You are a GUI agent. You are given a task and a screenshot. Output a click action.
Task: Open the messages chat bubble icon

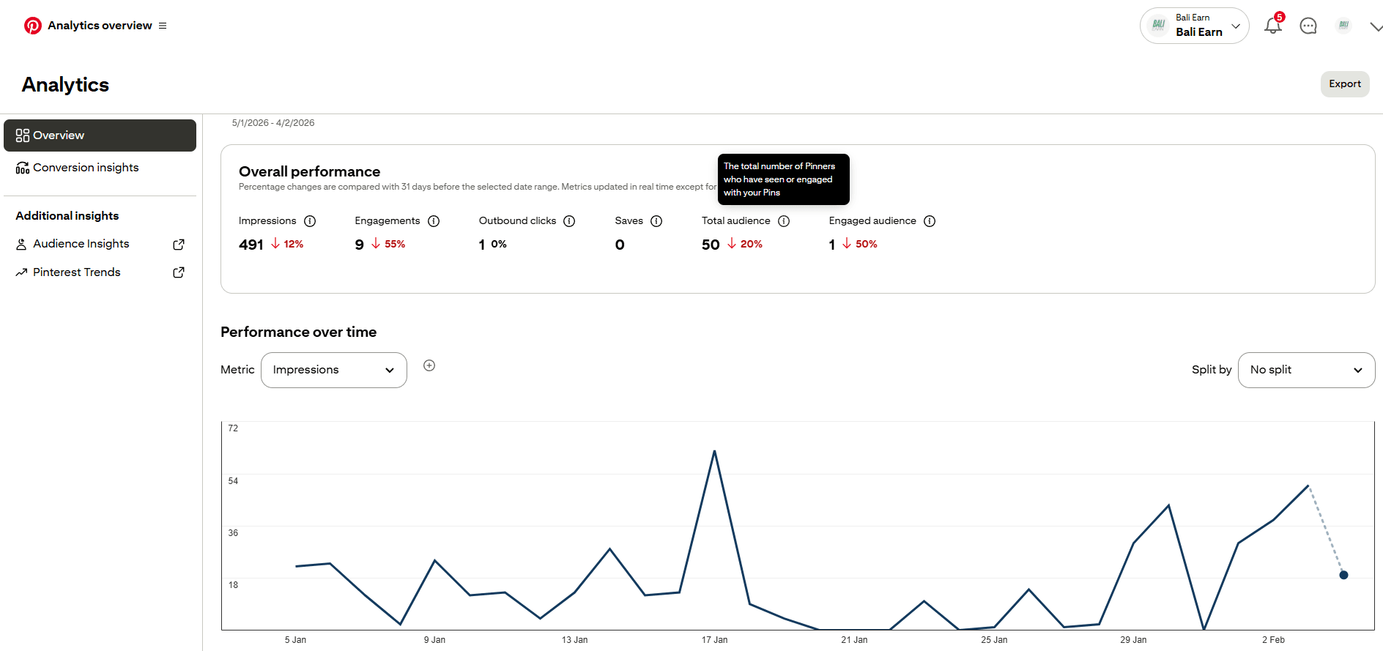point(1308,26)
